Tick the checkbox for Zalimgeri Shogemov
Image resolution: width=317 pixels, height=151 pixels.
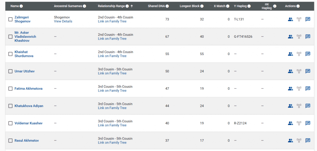11,19
